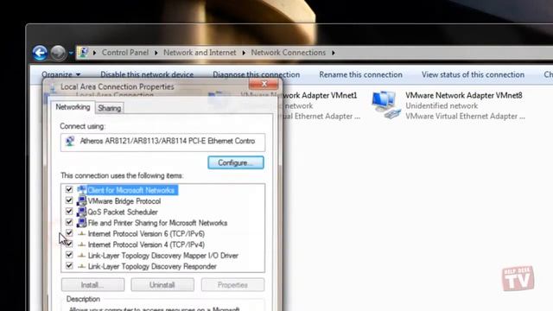Open the recent pages dropdown arrow
This screenshot has width=553, height=311.
click(x=71, y=54)
